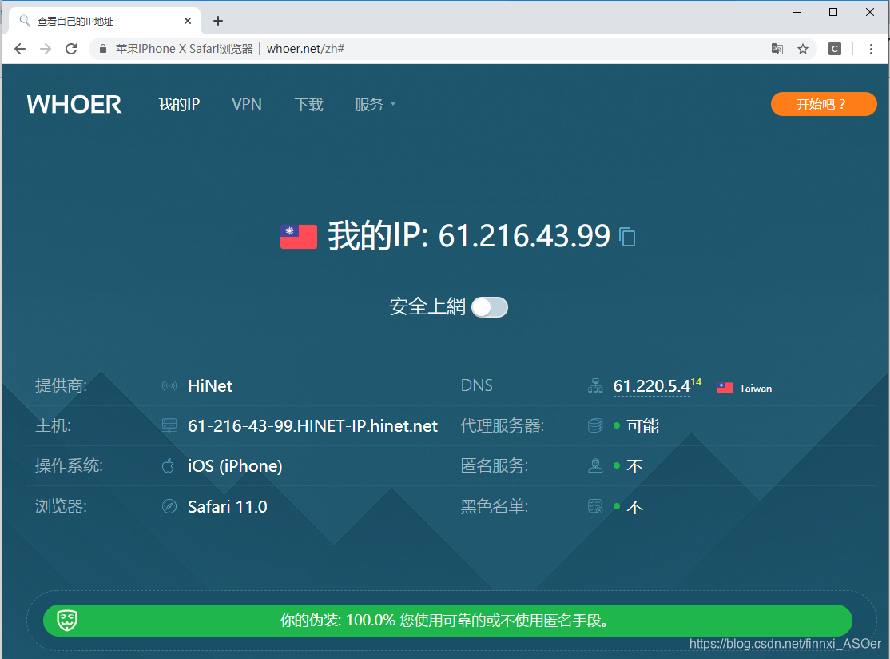Click the Taiwan label next to DNS
Image resolution: width=890 pixels, height=659 pixels.
[x=756, y=389]
